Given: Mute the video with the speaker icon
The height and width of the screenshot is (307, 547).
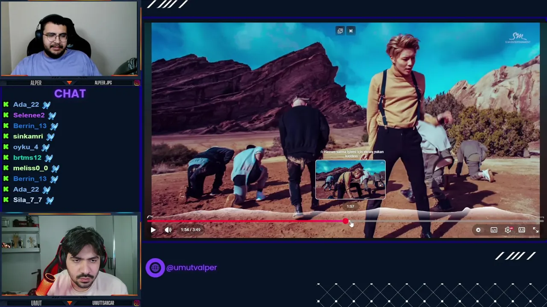Looking at the screenshot, I should tap(168, 230).
